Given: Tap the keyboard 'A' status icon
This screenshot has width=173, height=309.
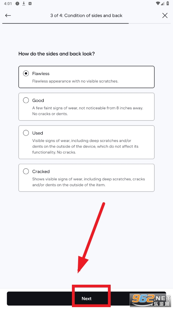Looking at the screenshot, I should point(30,3).
